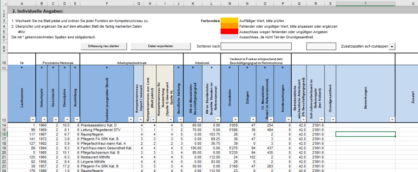This screenshot has height=172, width=418.
Task: Click the Laufnummer cell 141
Action: pos(21,139)
